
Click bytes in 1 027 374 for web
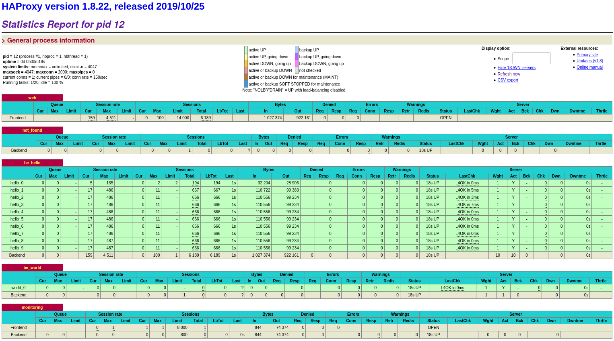click(x=273, y=118)
